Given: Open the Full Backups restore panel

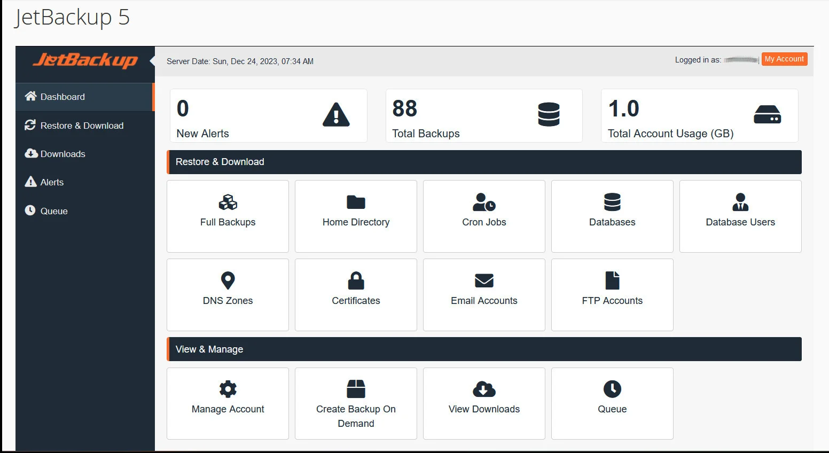Looking at the screenshot, I should 228,216.
